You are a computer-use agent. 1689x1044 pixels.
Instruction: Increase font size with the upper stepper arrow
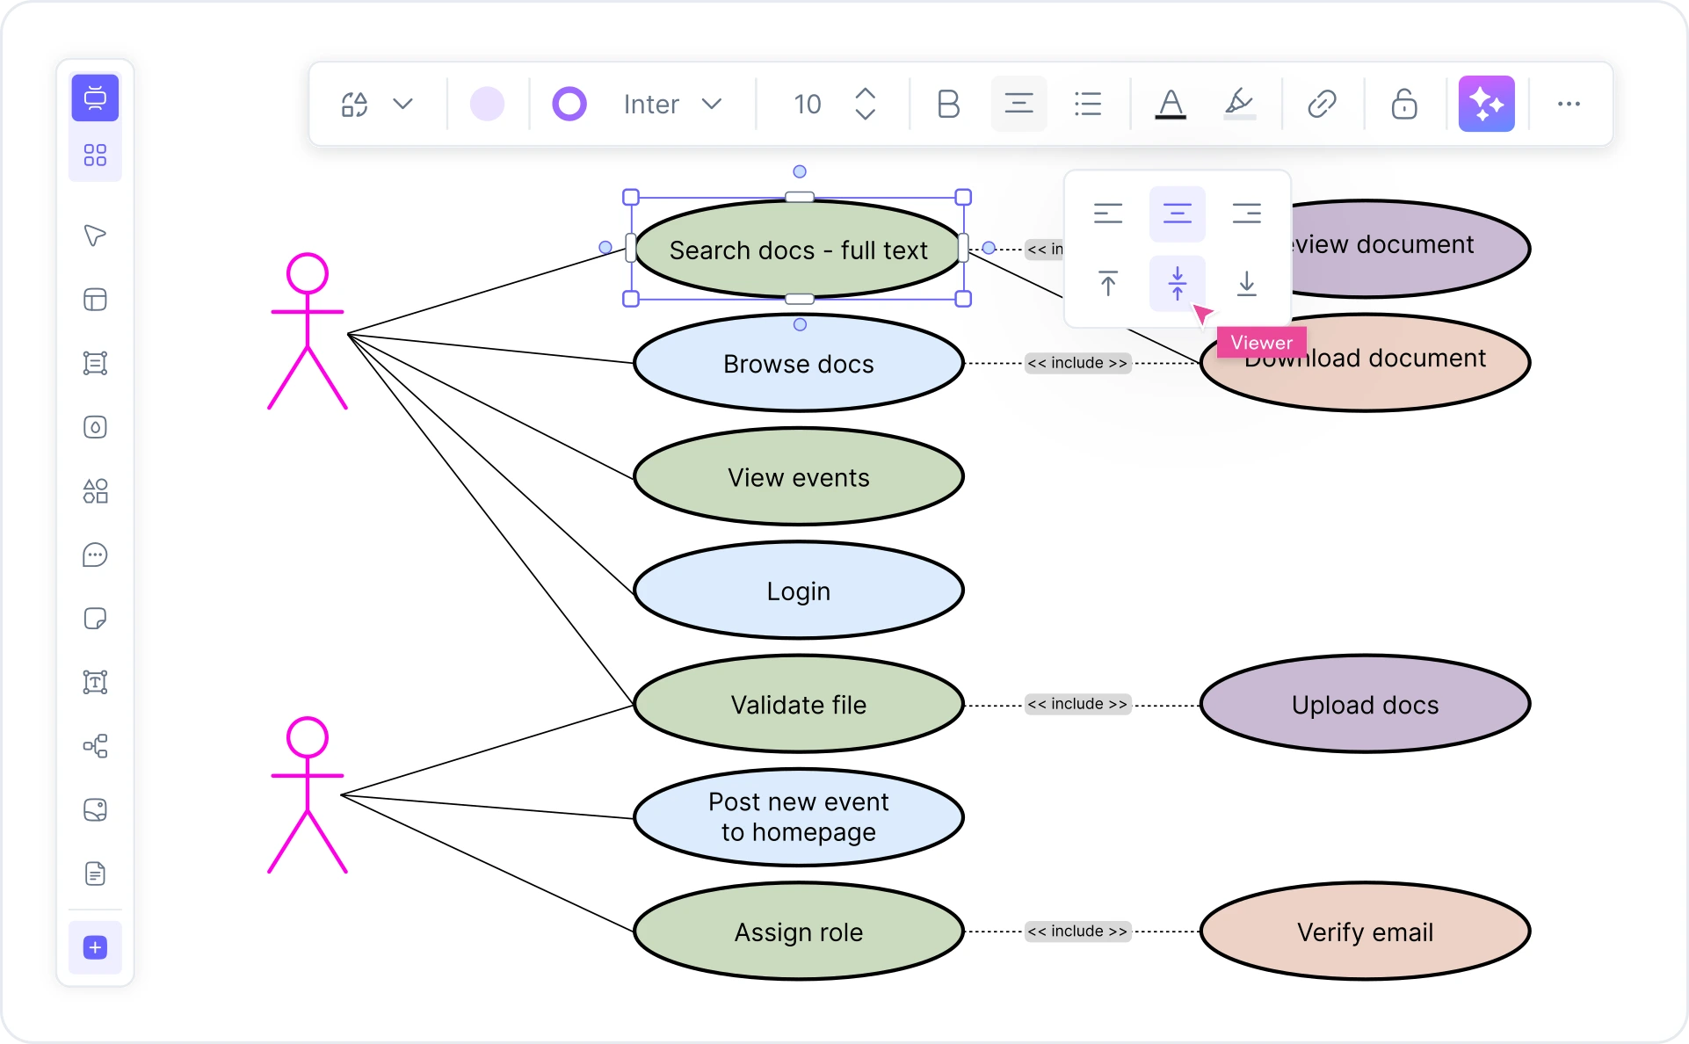(x=866, y=91)
